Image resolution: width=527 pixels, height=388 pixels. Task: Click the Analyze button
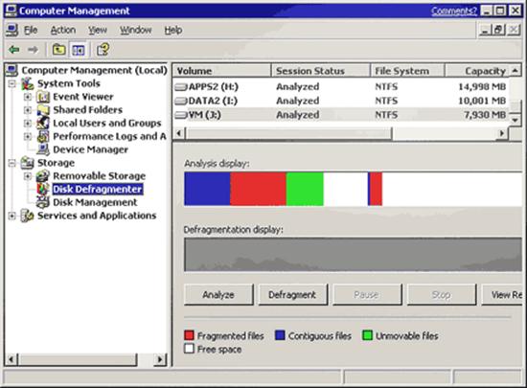tap(218, 295)
